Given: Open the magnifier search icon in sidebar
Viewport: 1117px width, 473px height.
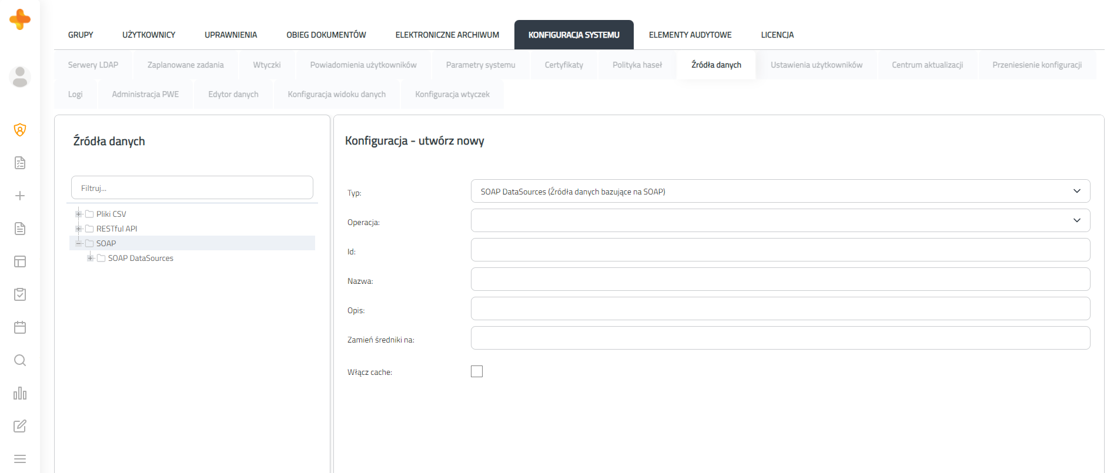Looking at the screenshot, I should coord(20,360).
